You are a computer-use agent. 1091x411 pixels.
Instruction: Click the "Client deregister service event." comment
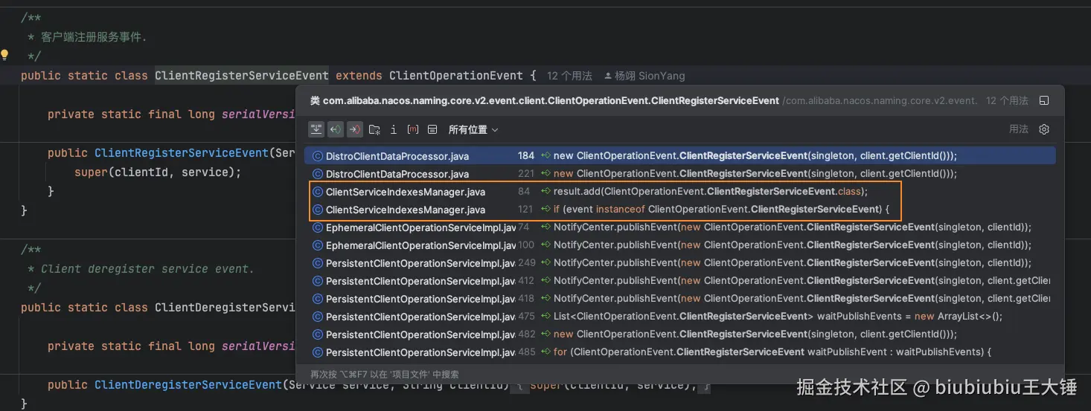(x=147, y=269)
